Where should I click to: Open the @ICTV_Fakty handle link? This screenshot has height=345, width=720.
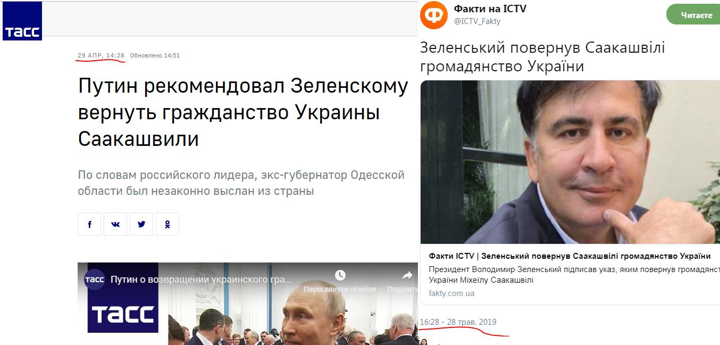[x=477, y=21]
